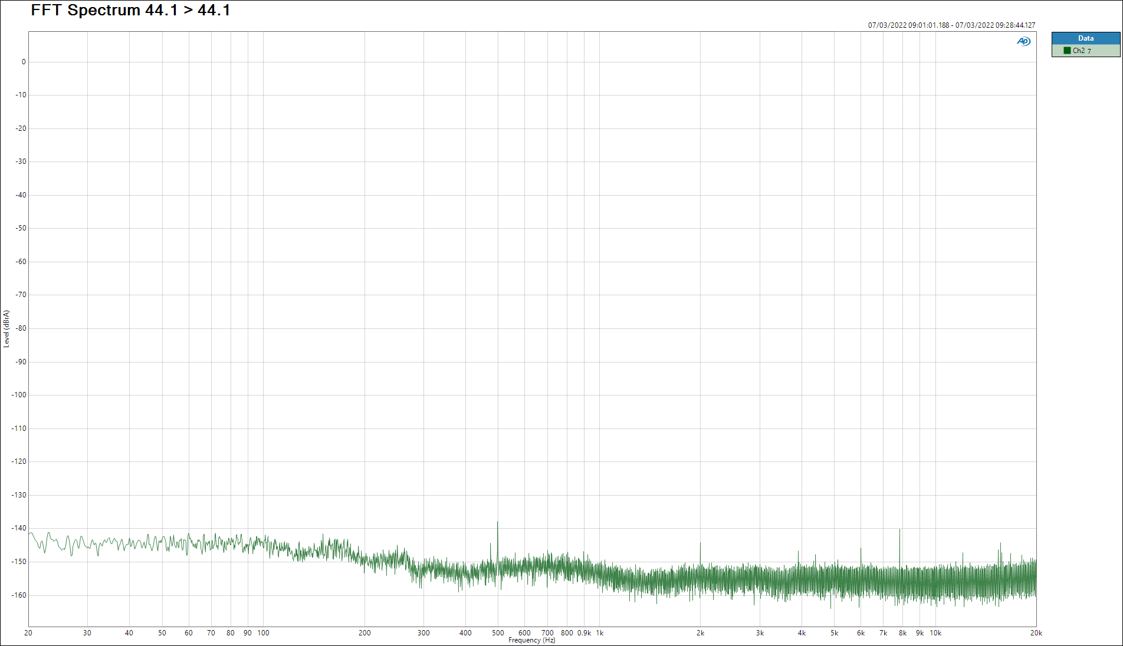Click the 20 Hz frequency axis tick label
This screenshot has height=646, width=1123.
tap(28, 633)
